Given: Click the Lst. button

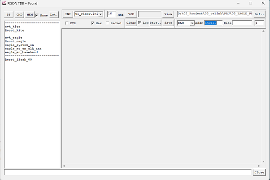Looking at the screenshot, I should click(54, 15).
